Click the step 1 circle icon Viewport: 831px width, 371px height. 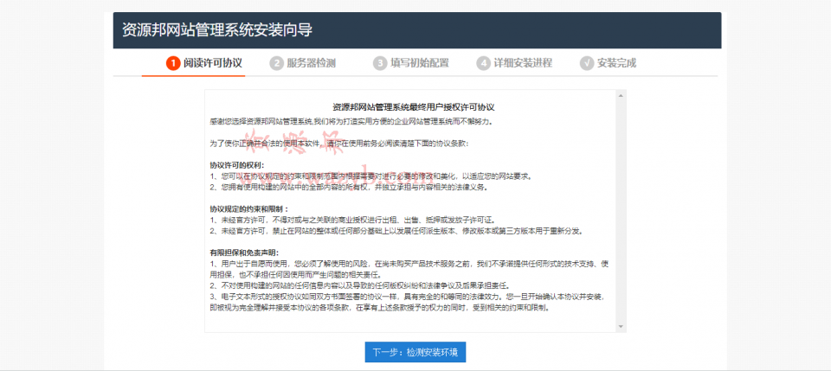point(173,63)
